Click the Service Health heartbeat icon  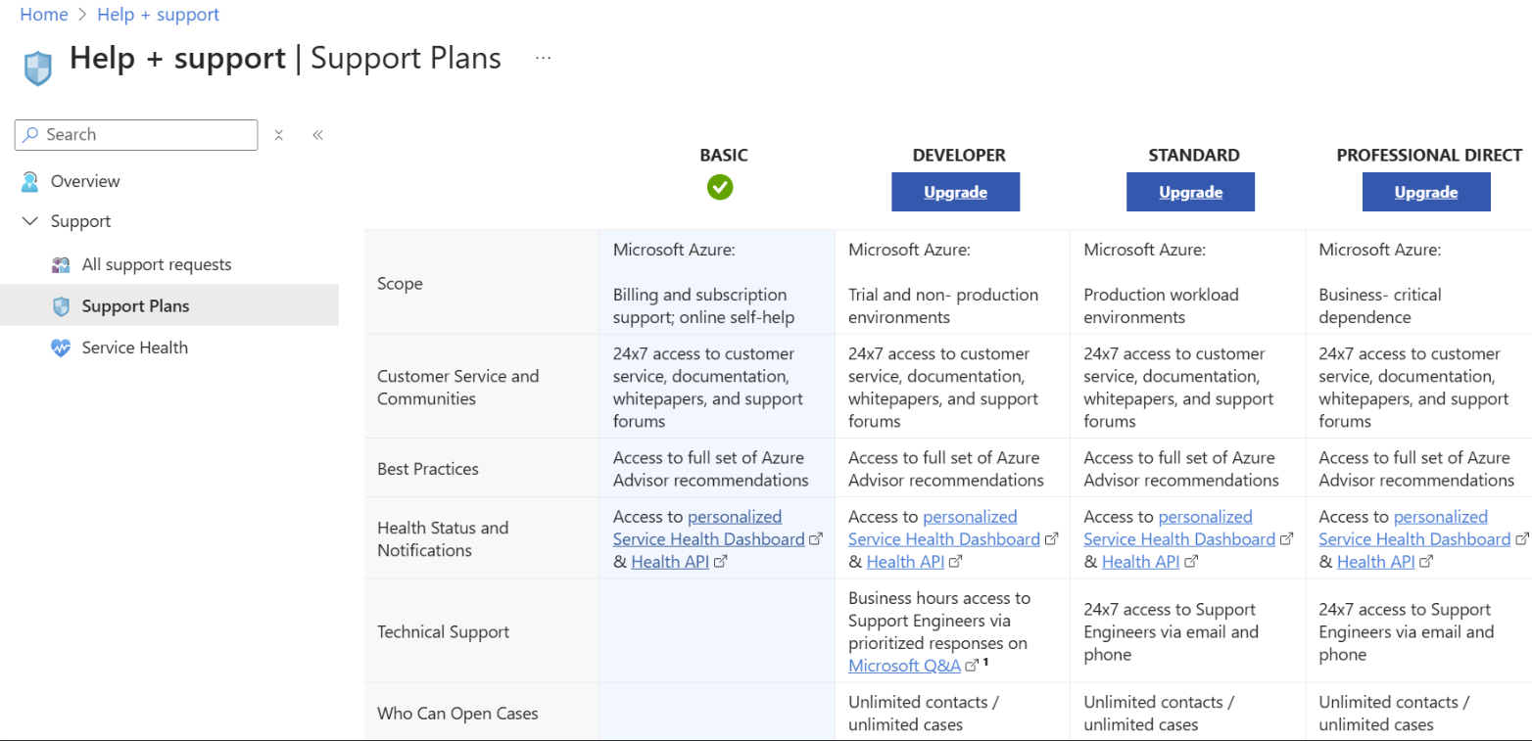pyautogui.click(x=61, y=347)
